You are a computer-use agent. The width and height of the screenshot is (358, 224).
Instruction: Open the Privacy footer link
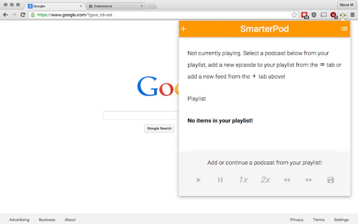(297, 220)
